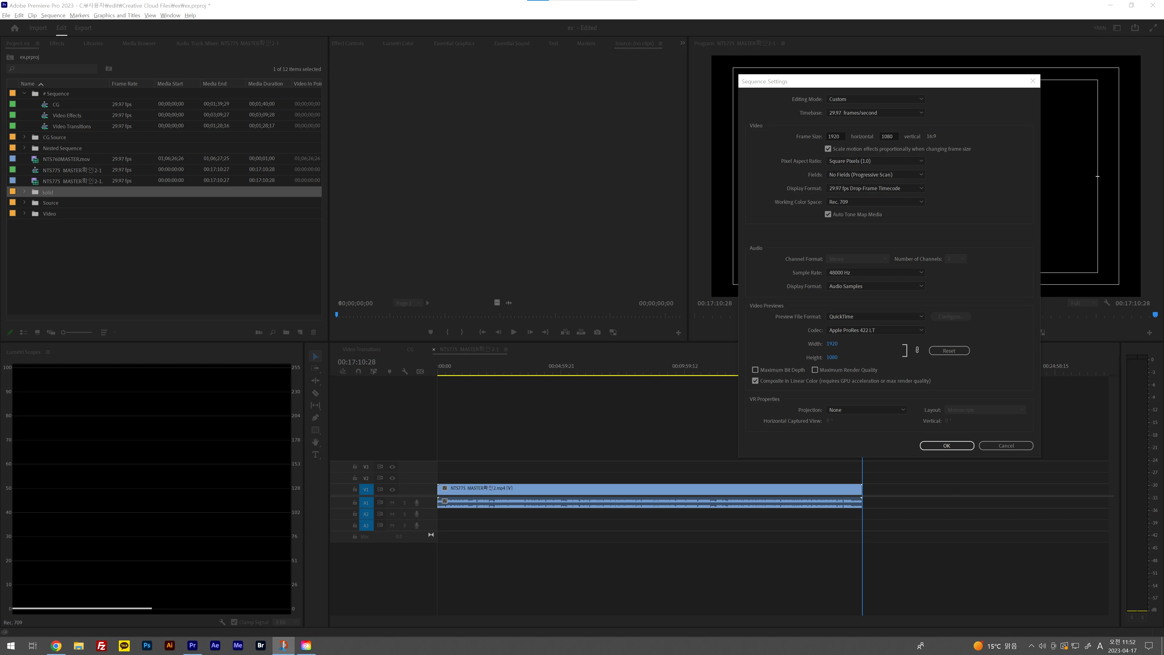The image size is (1164, 655).
Task: Select the Razor tool in timeline toolbar
Action: pos(315,393)
